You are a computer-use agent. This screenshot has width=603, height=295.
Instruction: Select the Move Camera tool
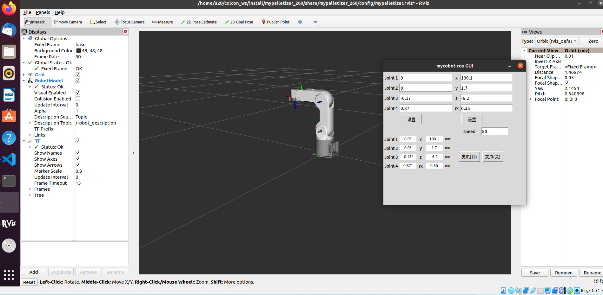point(67,22)
